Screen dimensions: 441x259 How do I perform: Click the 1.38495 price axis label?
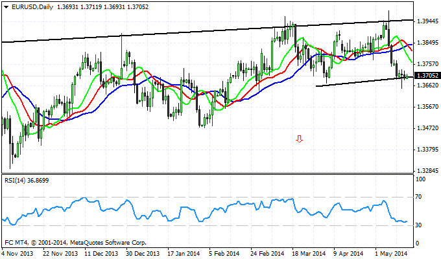[x=427, y=43]
